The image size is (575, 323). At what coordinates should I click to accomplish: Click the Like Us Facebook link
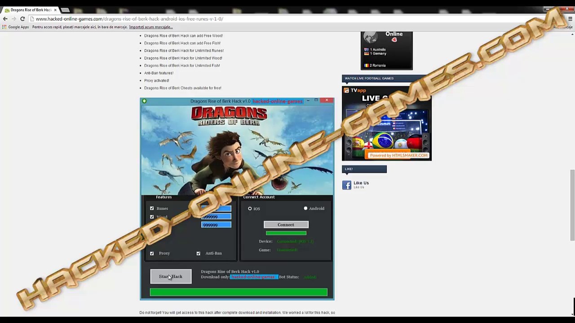pyautogui.click(x=361, y=183)
